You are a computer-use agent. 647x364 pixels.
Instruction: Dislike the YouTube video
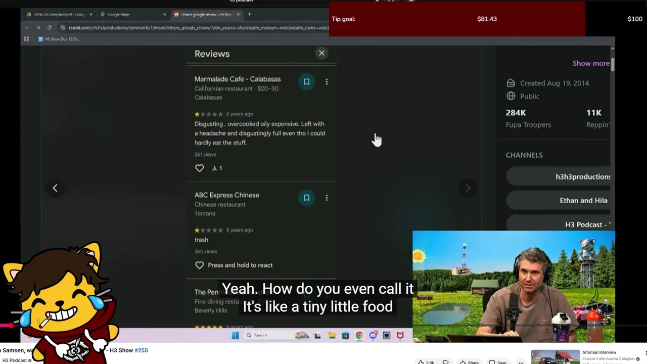pos(445,362)
